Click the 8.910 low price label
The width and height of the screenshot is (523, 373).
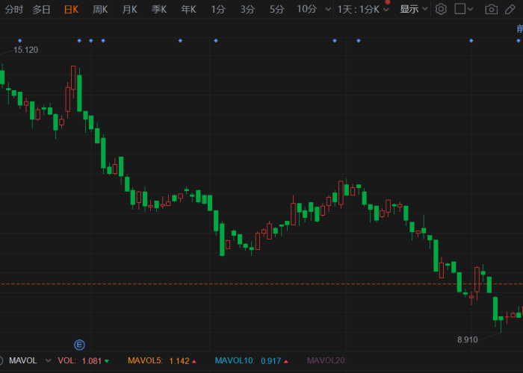pos(467,339)
